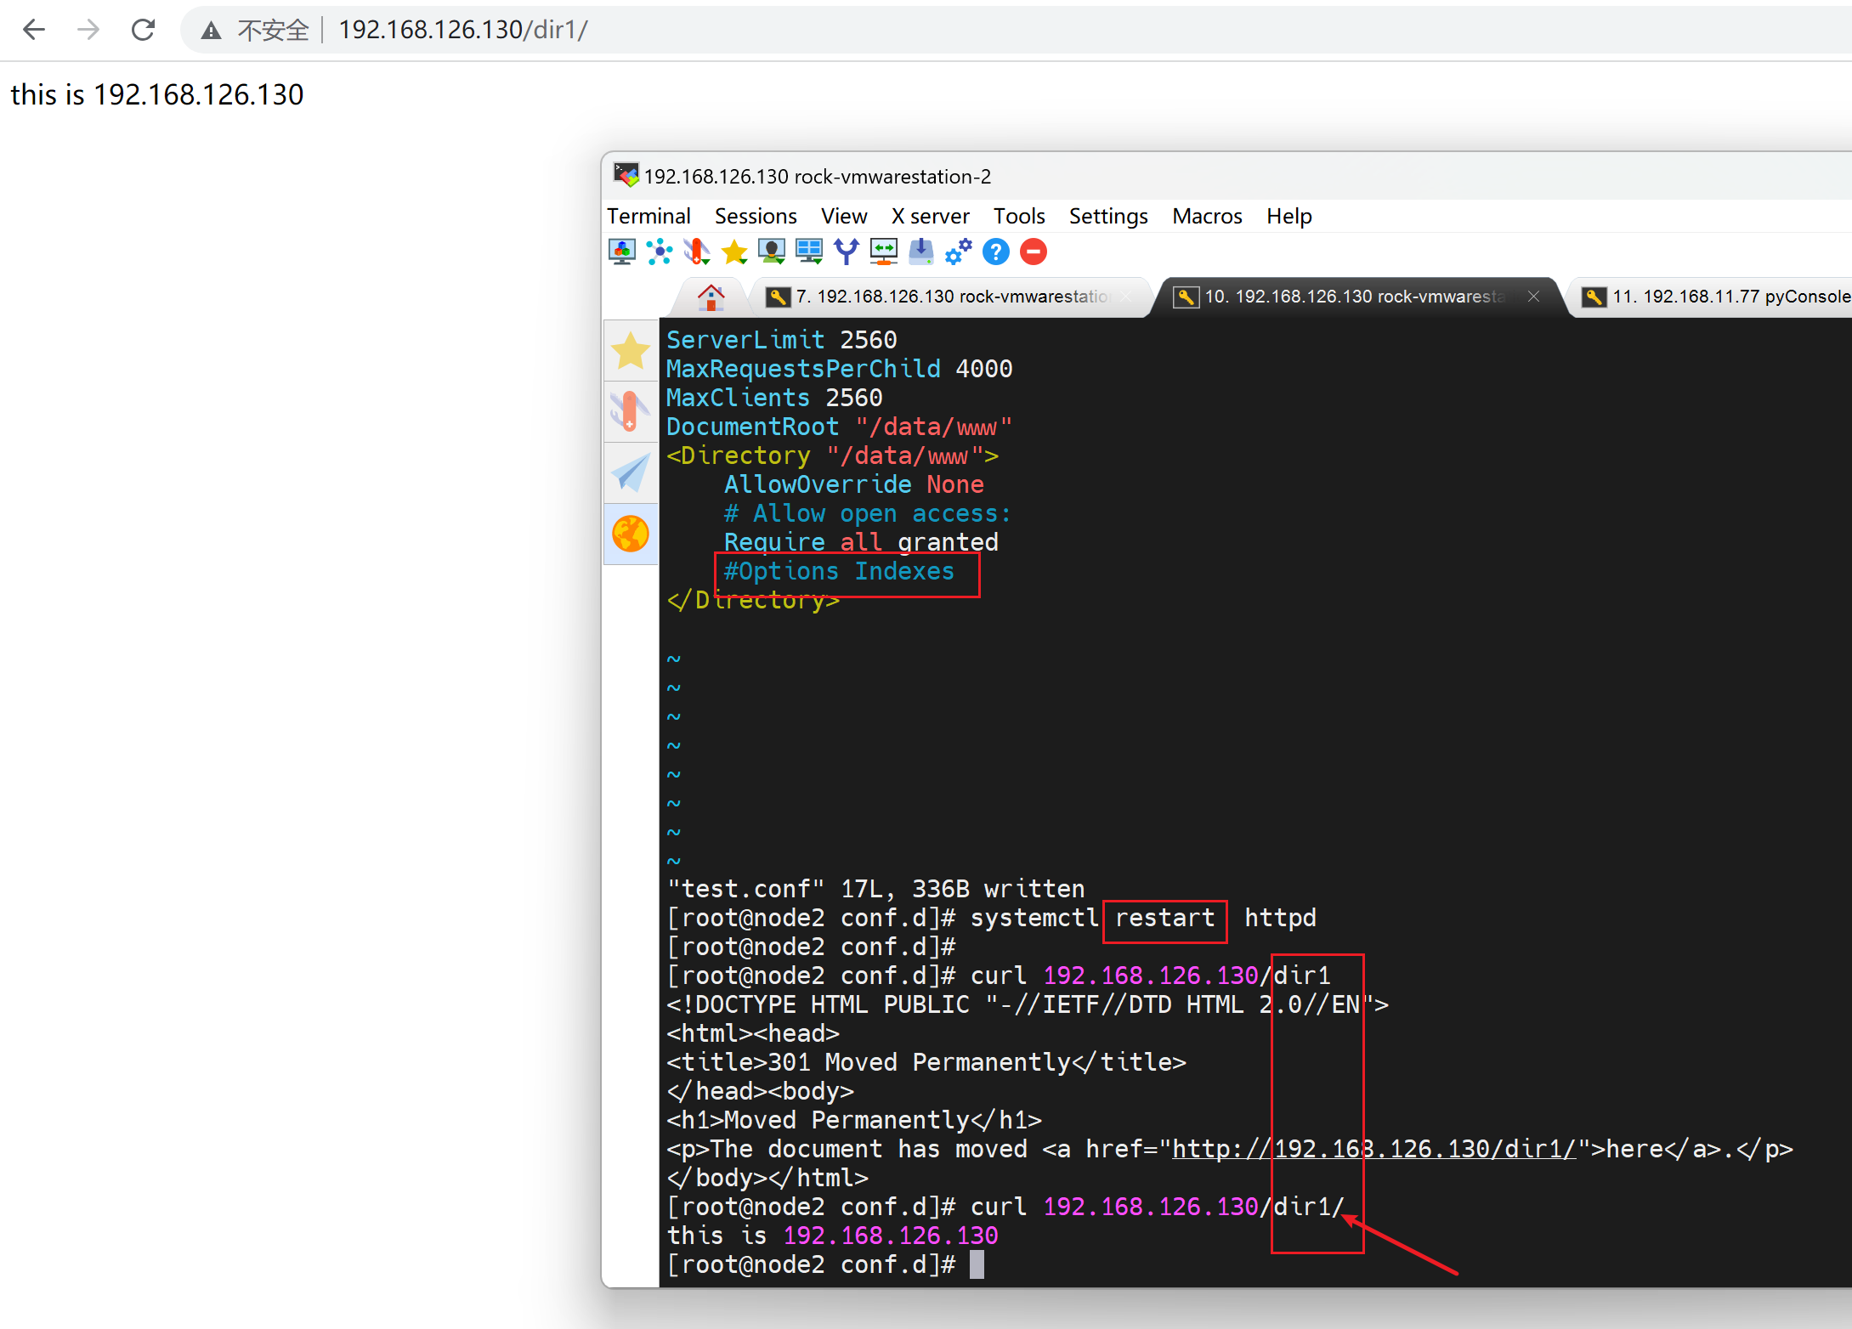Click the MultiExec fork icon

pyautogui.click(x=847, y=252)
